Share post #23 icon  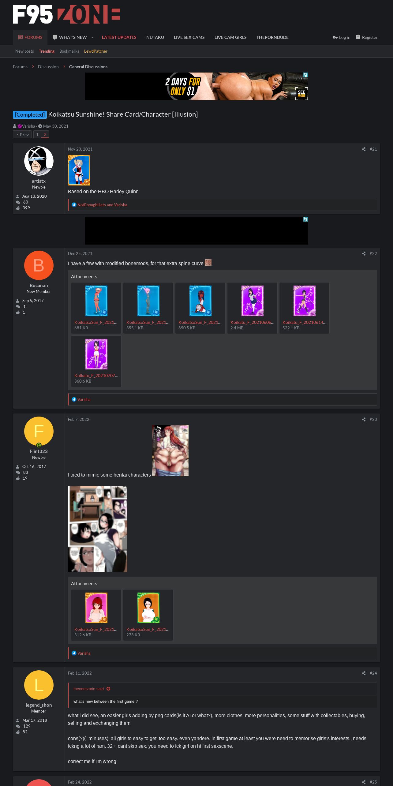tap(364, 420)
